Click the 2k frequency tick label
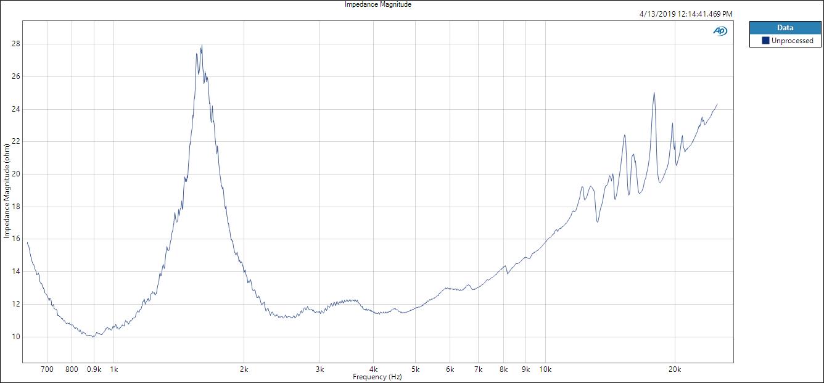The height and width of the screenshot is (383, 824). pos(244,369)
